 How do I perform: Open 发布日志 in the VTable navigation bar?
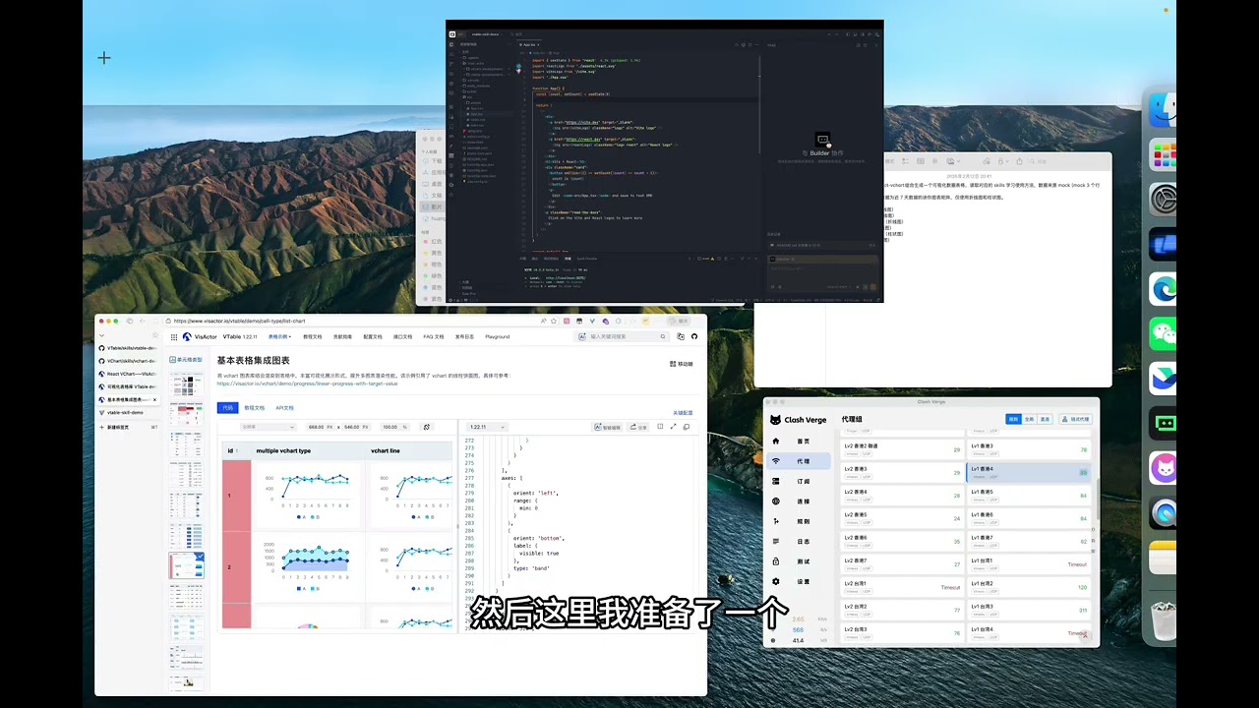tap(464, 336)
